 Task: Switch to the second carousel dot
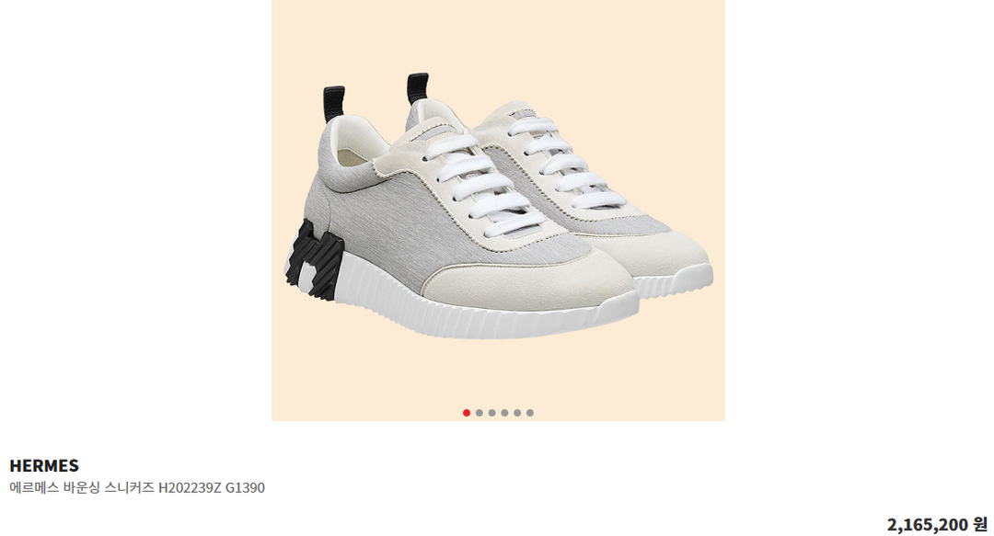(x=480, y=413)
